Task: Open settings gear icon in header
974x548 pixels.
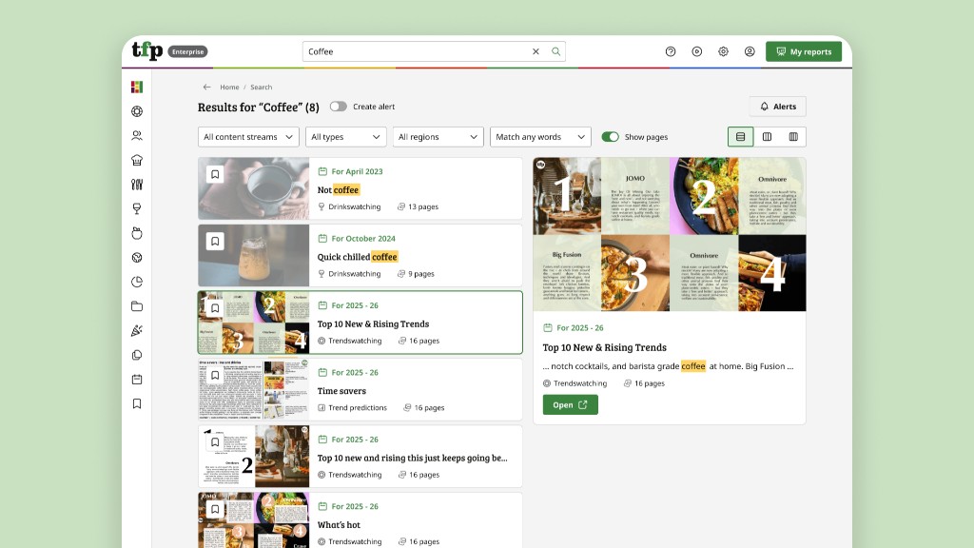Action: [723, 51]
